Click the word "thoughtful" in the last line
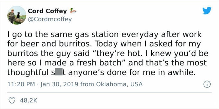 28,72
